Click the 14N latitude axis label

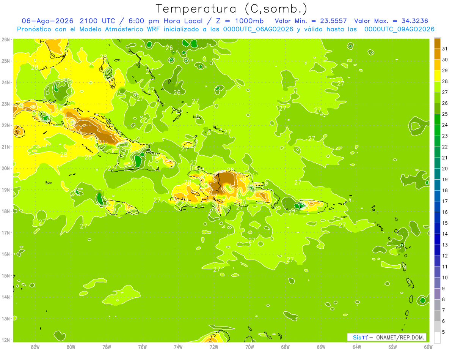5,297
